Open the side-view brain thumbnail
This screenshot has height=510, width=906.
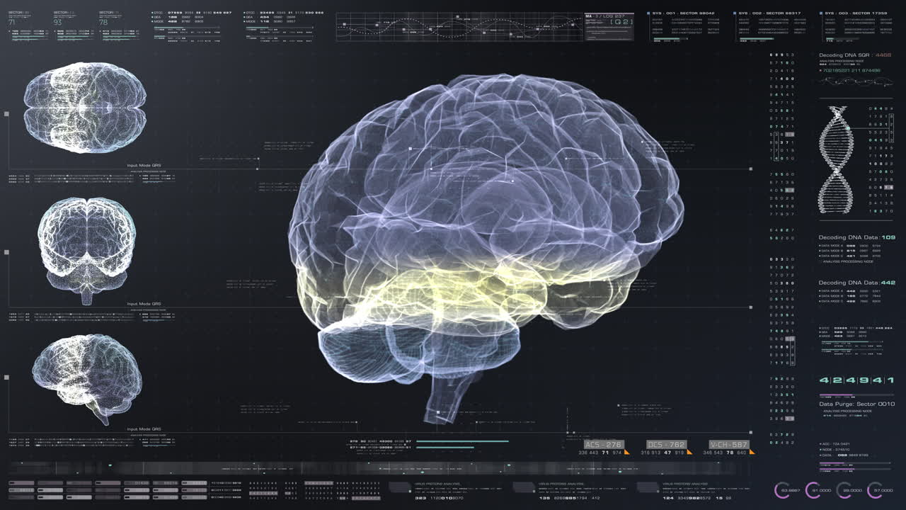coord(86,378)
